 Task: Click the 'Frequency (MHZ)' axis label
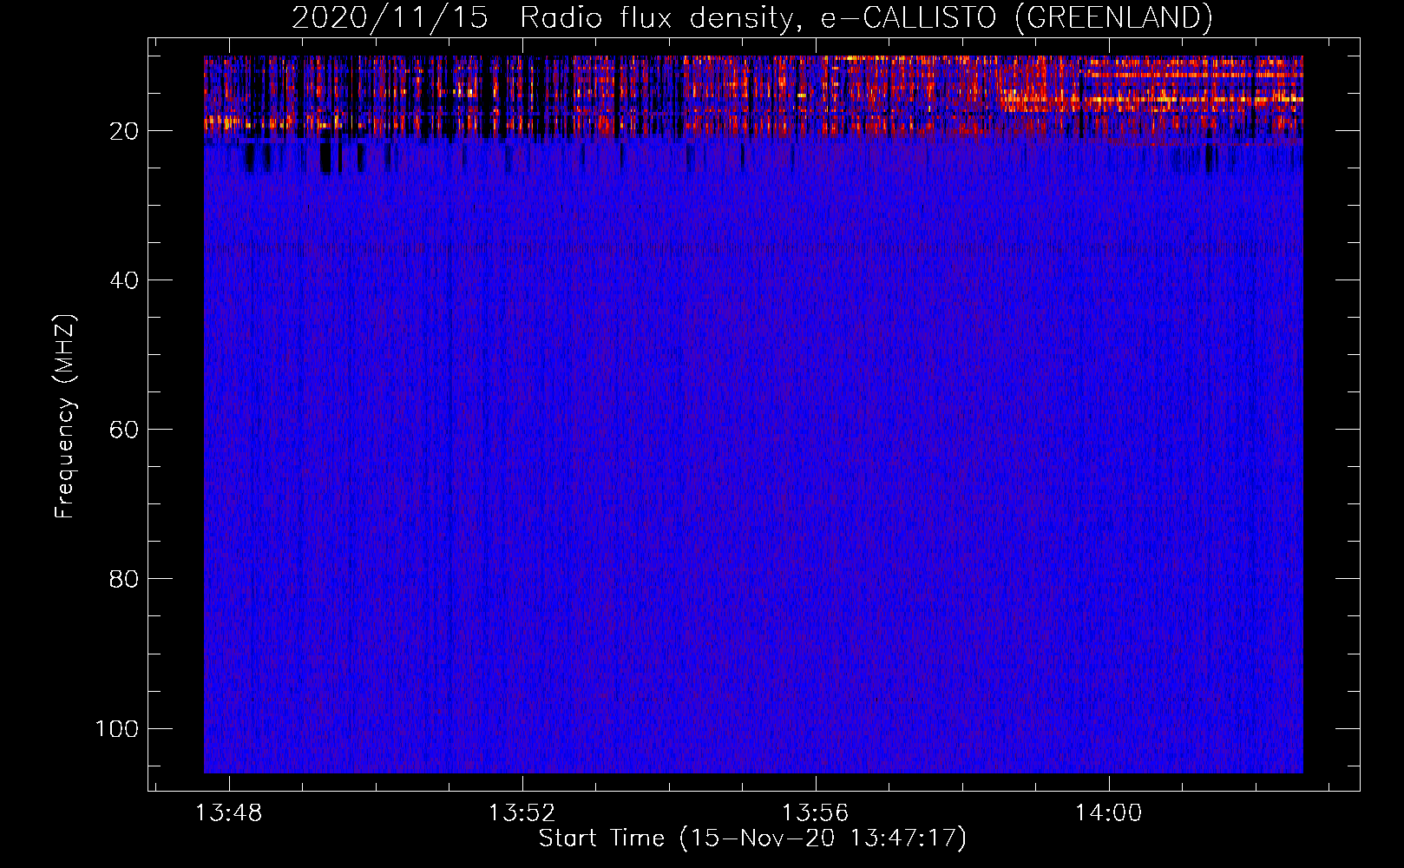pyautogui.click(x=65, y=416)
